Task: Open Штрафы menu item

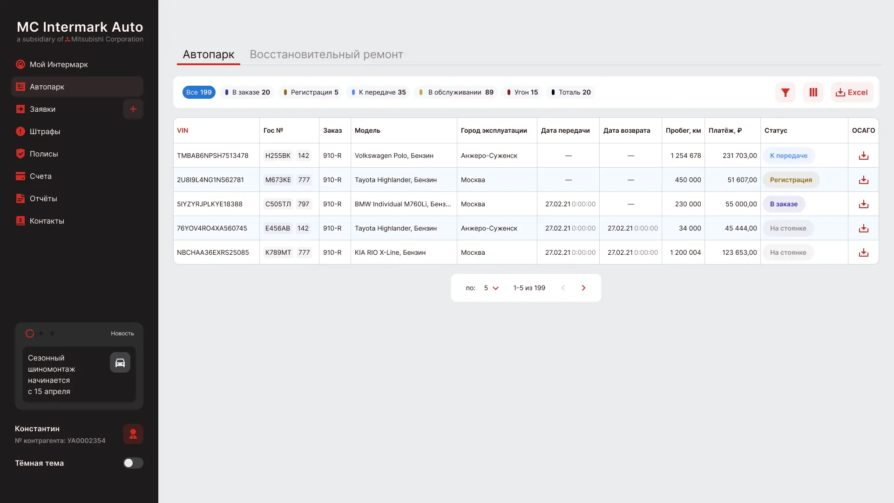Action: pos(77,131)
